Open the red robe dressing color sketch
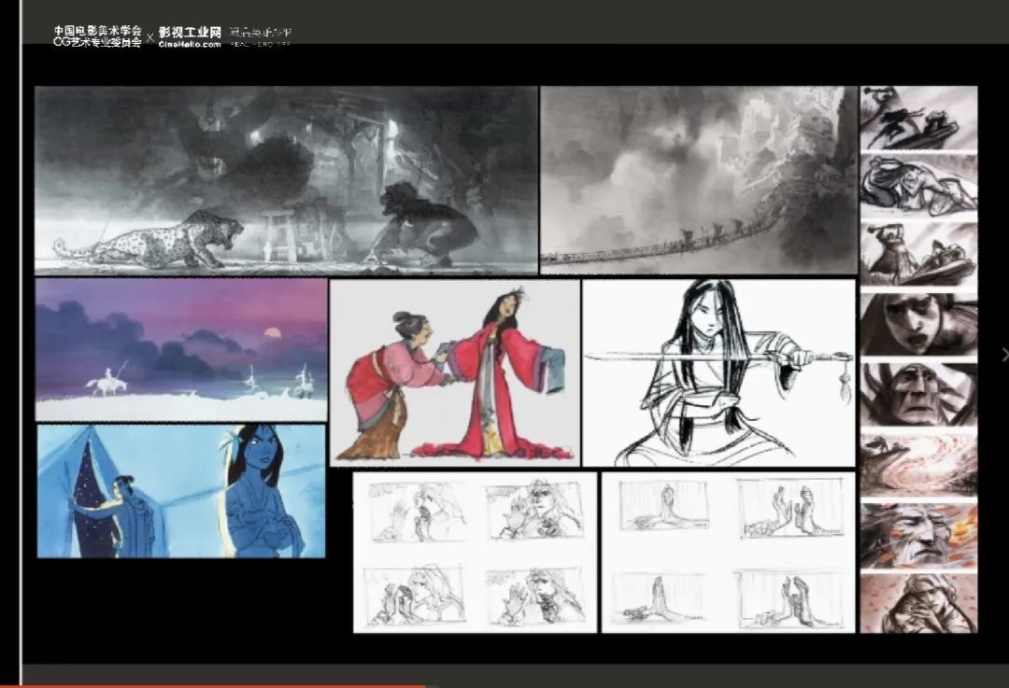This screenshot has height=688, width=1009. [x=455, y=372]
